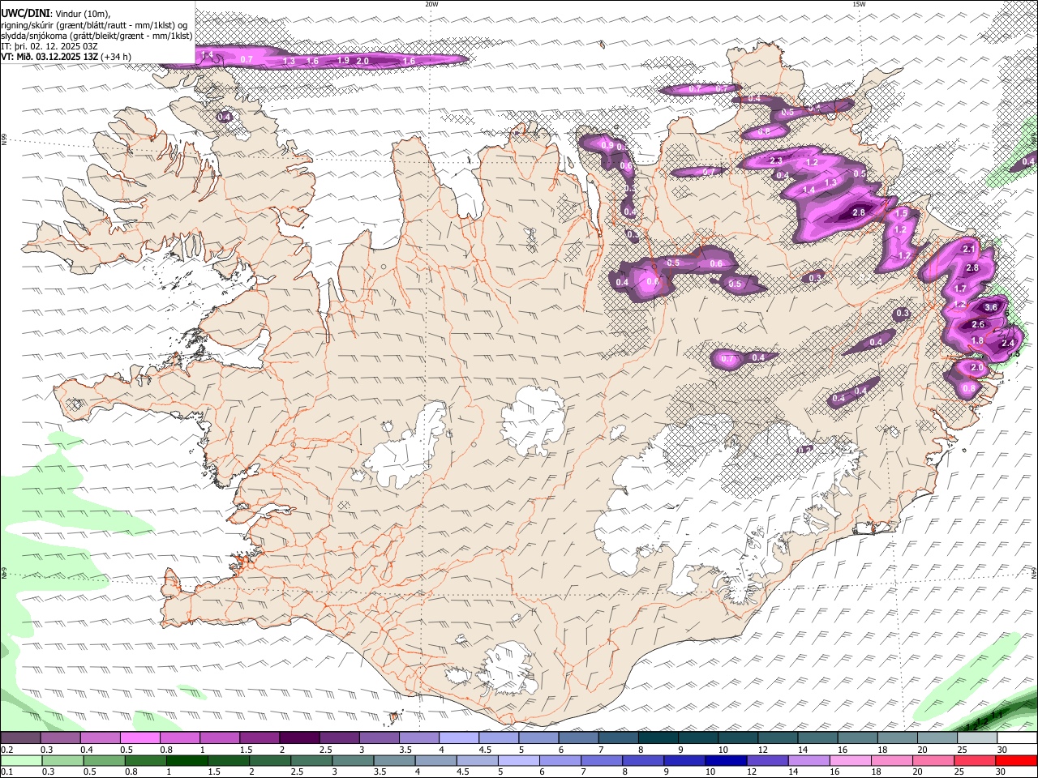Select the deep blue legend swatch labeled 10
1038x778 pixels.
pos(725,760)
